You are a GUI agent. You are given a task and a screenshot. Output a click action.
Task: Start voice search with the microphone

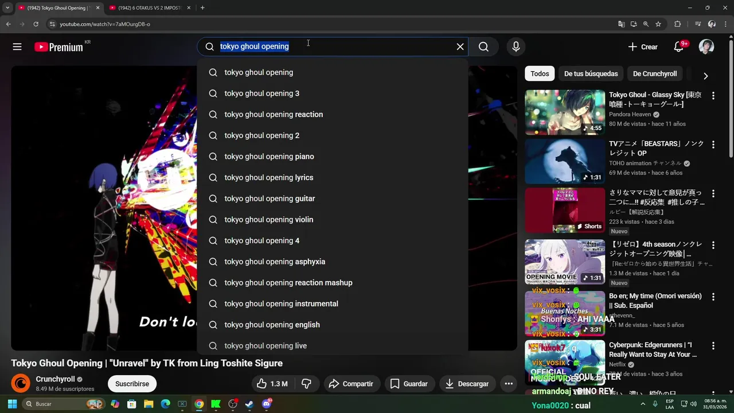[516, 47]
